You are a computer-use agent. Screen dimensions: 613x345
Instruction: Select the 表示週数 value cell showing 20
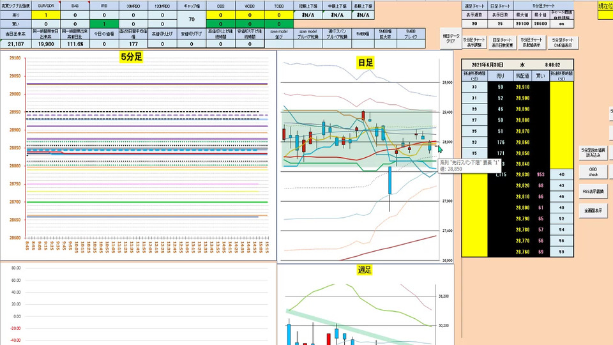click(x=474, y=24)
